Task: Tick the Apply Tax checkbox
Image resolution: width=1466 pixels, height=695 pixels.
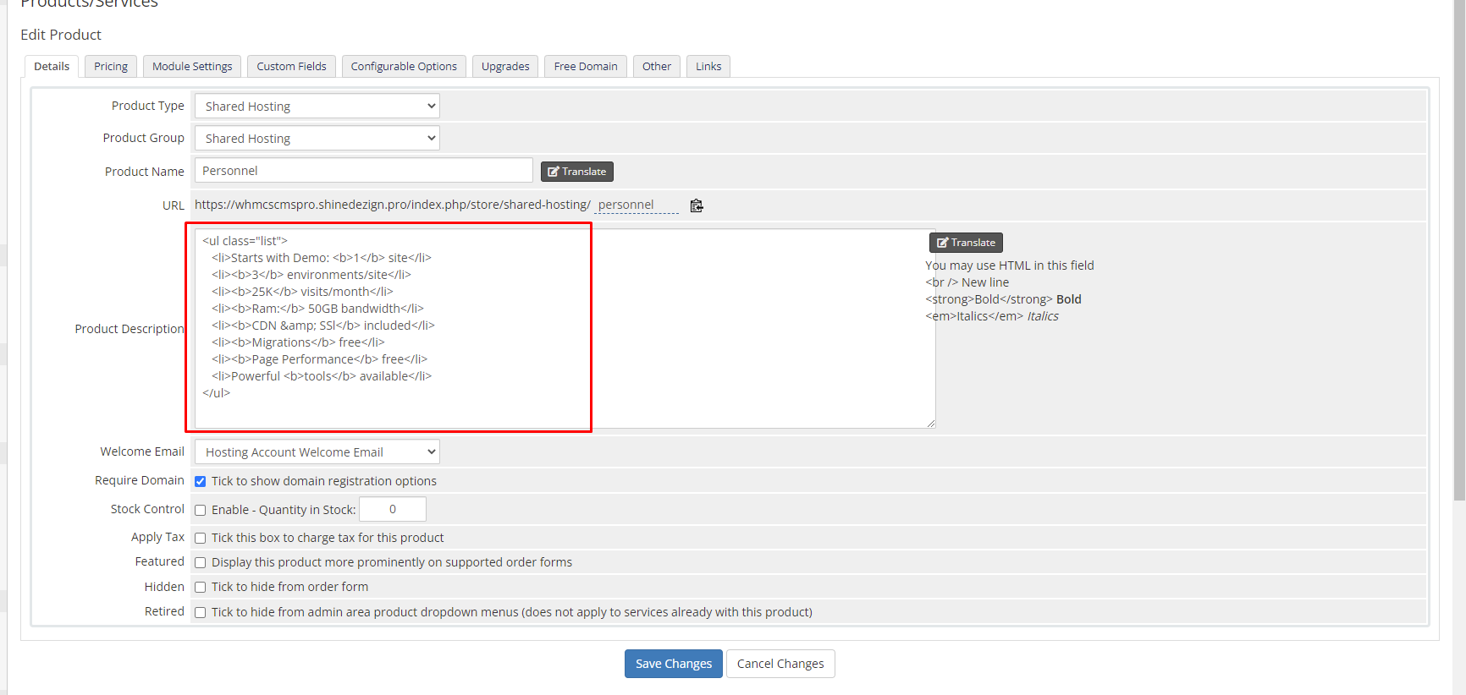Action: [201, 538]
